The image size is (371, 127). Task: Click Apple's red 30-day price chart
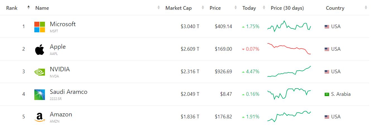289,49
